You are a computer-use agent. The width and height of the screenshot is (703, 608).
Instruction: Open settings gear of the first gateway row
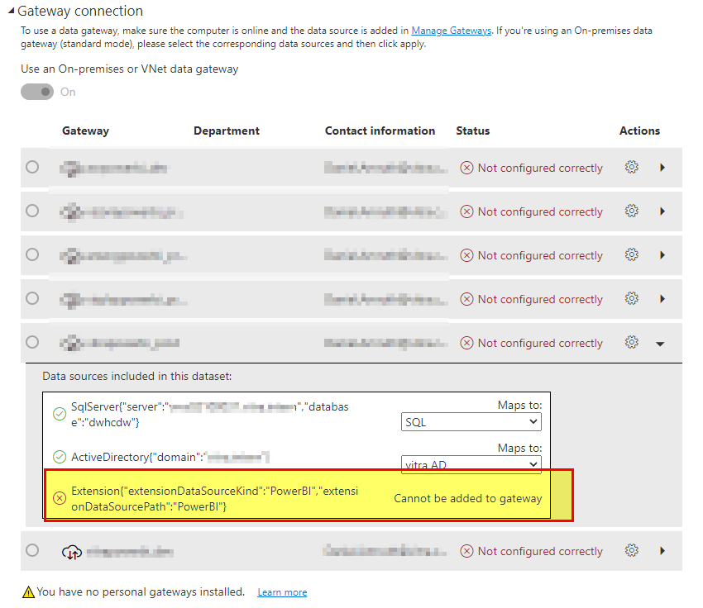tap(632, 167)
